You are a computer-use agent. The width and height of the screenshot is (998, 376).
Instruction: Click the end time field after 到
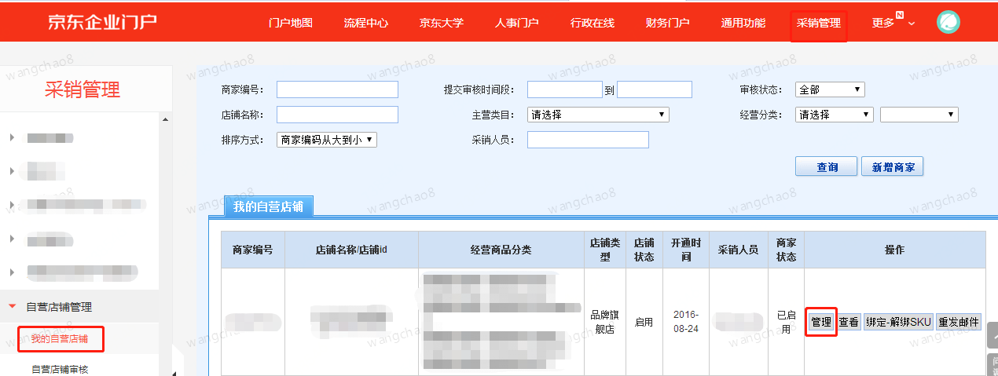[x=655, y=89]
